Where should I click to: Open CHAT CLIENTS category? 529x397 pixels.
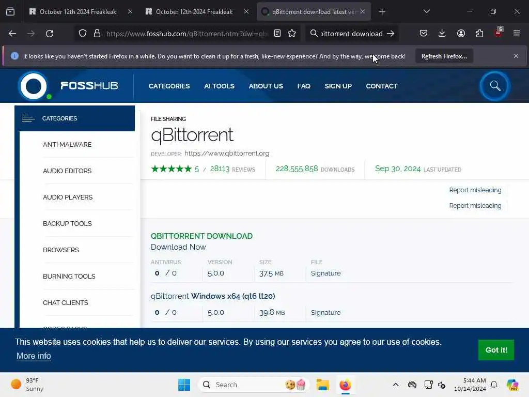(x=66, y=302)
